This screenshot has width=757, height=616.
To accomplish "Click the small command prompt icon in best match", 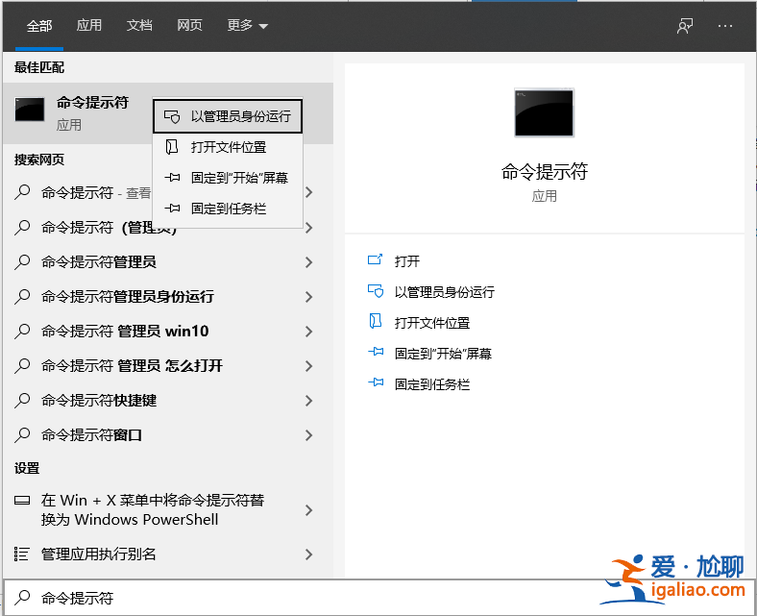I will (30, 110).
